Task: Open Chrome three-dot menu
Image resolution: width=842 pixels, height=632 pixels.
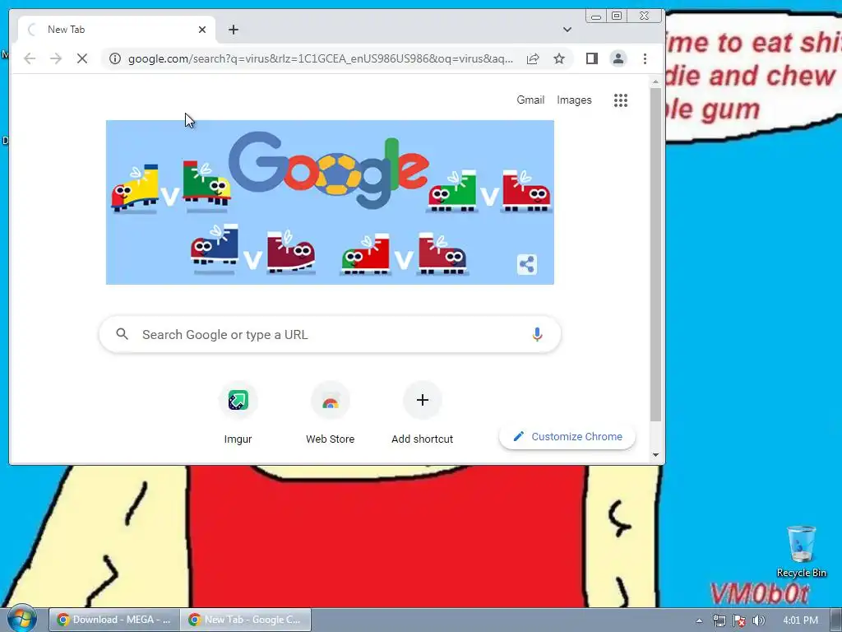Action: (645, 58)
